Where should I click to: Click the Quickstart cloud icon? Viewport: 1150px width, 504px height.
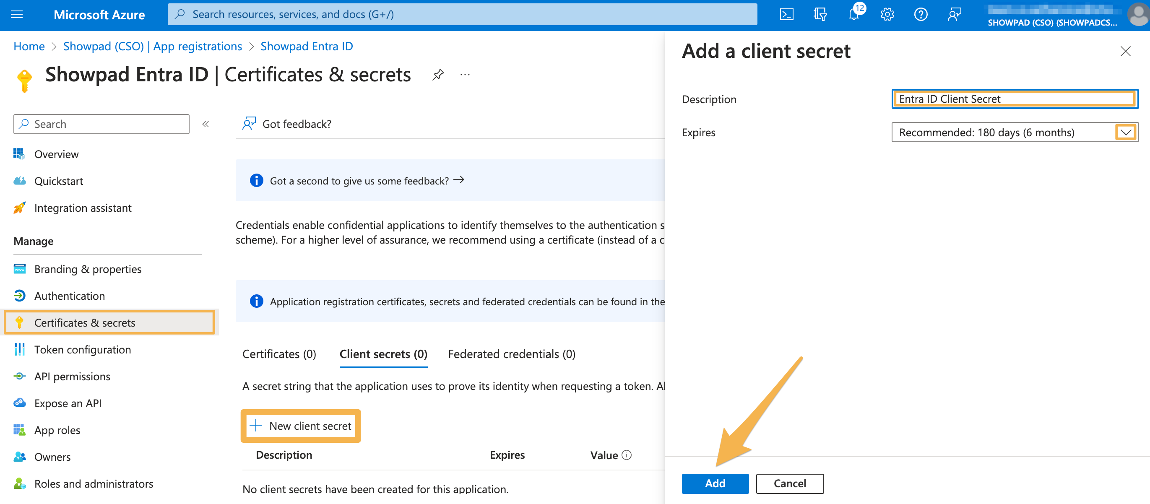point(19,181)
